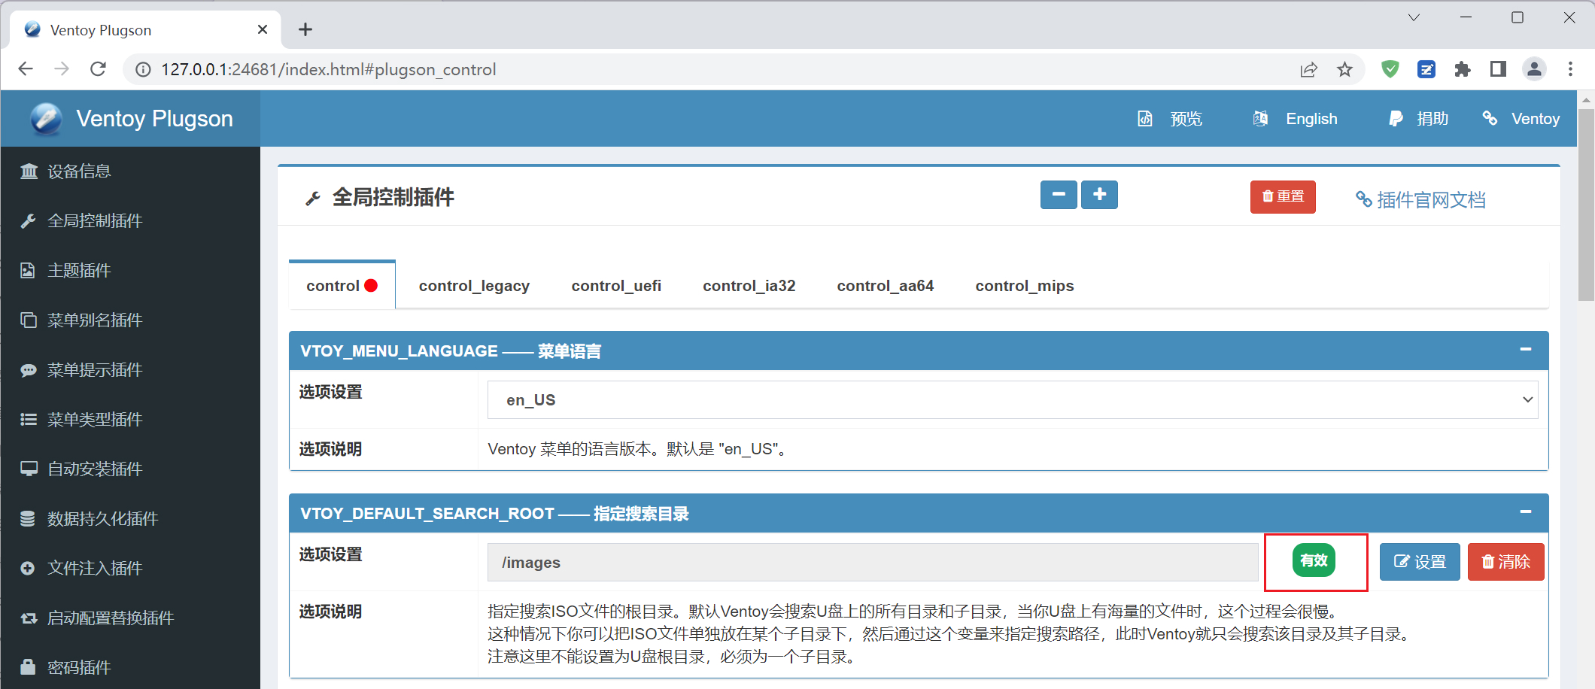Go back in browser history
The width and height of the screenshot is (1595, 689).
26,69
